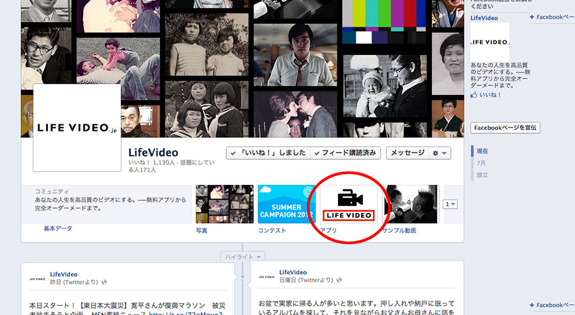Open LifeVideo name on right timeline post

click(293, 272)
